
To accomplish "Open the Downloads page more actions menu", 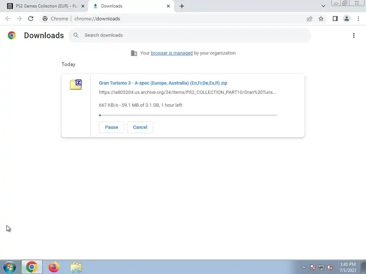I will coord(353,35).
